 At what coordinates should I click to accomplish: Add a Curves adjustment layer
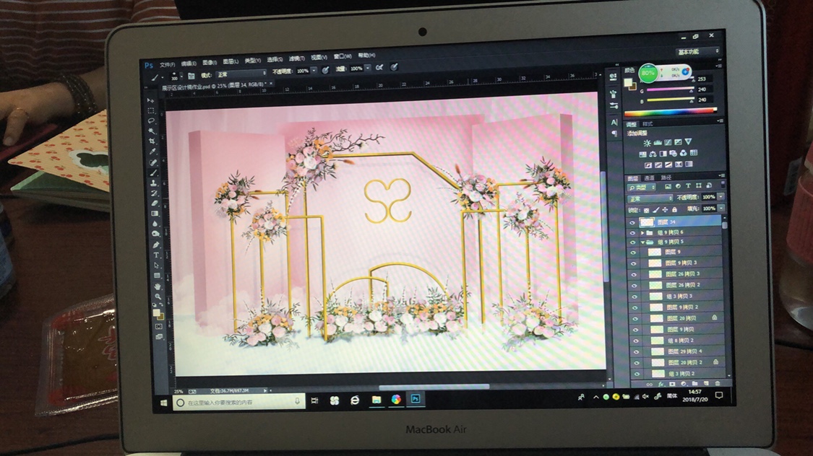tap(668, 142)
